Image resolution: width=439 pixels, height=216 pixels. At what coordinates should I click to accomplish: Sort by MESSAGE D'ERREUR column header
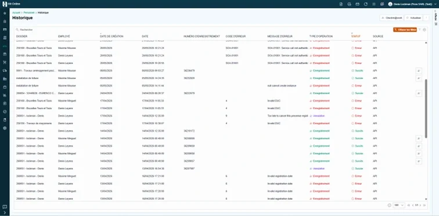point(280,37)
